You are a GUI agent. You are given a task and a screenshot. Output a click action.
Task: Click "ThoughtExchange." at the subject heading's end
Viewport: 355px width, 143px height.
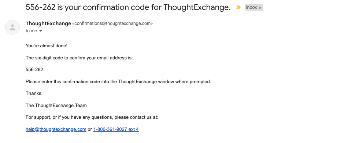click(x=197, y=7)
